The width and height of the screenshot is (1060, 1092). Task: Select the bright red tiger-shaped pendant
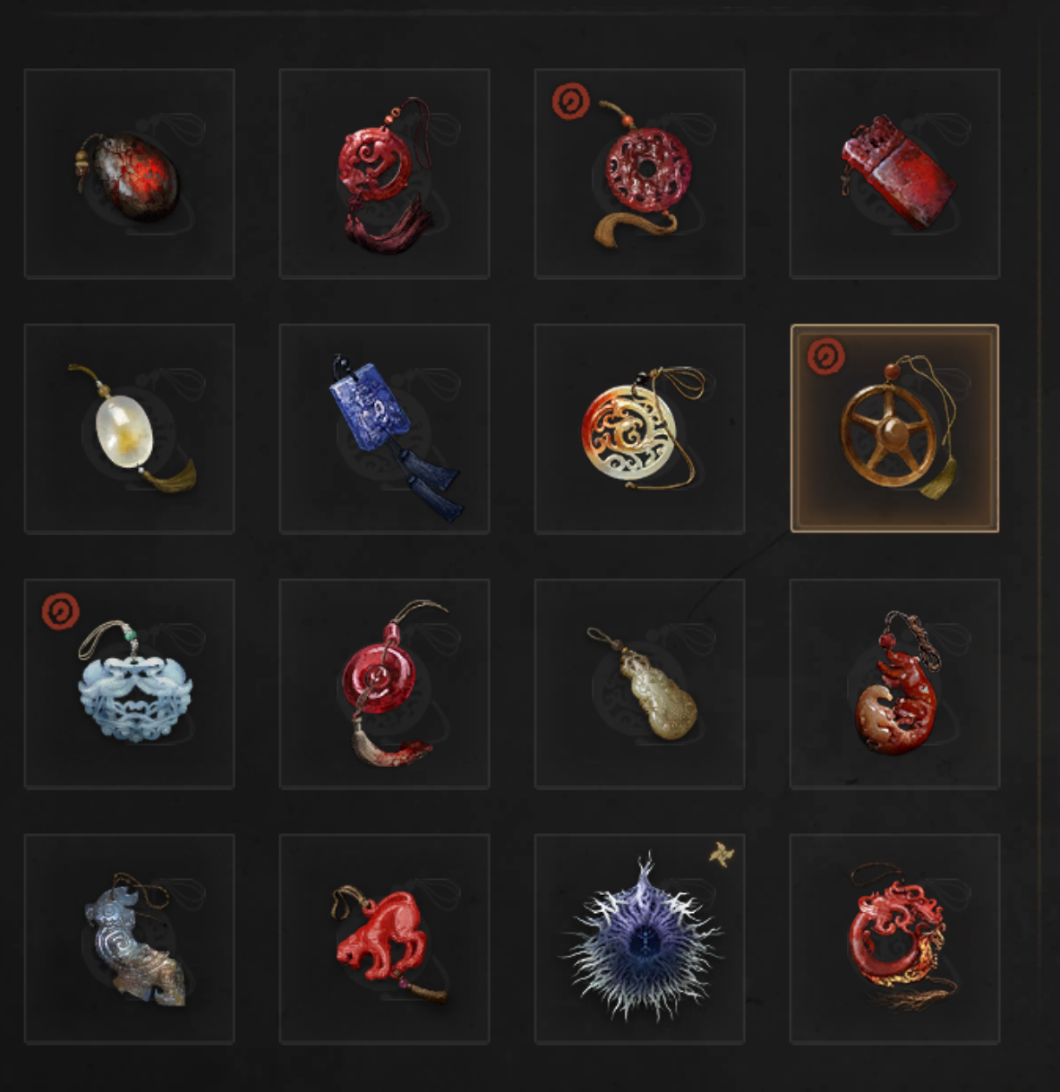pyautogui.click(x=384, y=939)
